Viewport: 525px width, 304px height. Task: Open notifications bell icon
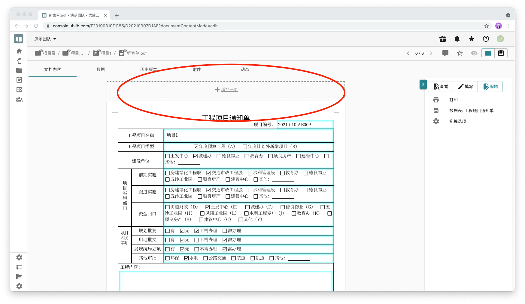(457, 39)
